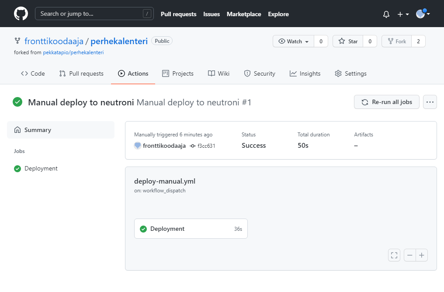The height and width of the screenshot is (292, 444).
Task: View the watchers count 0
Action: click(321, 42)
